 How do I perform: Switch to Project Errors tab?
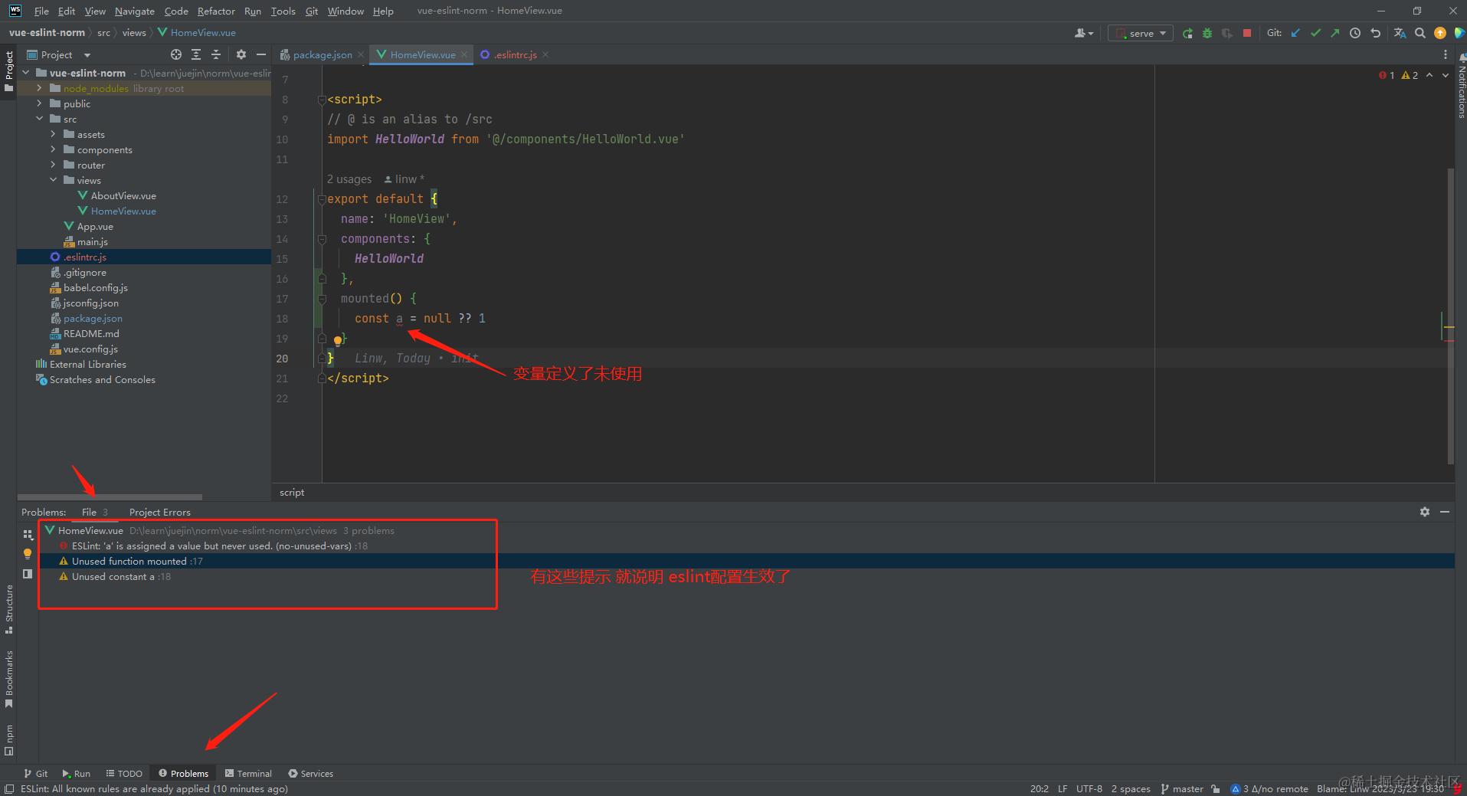coord(159,512)
